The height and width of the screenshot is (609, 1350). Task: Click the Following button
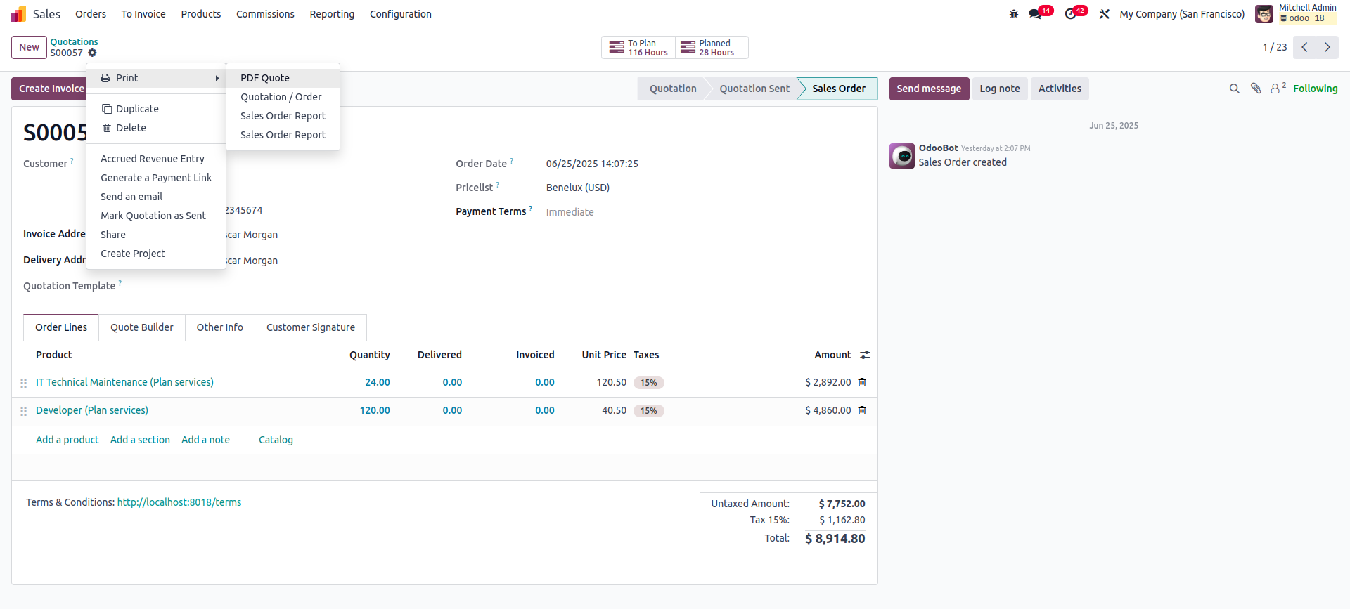point(1315,89)
